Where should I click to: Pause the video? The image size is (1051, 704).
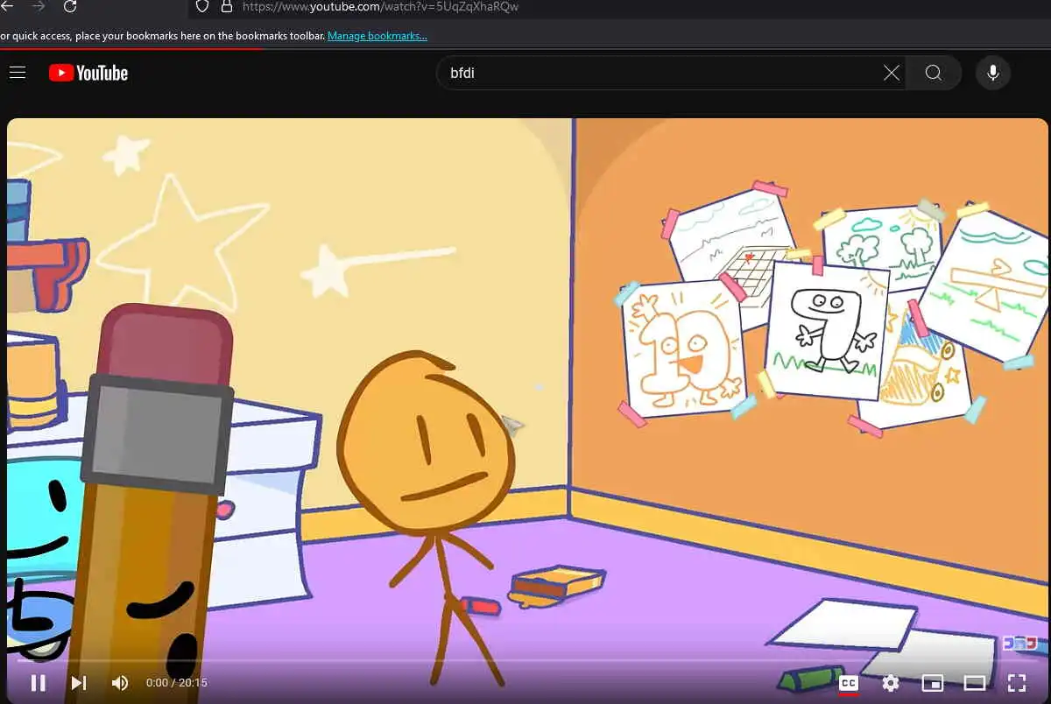38,683
